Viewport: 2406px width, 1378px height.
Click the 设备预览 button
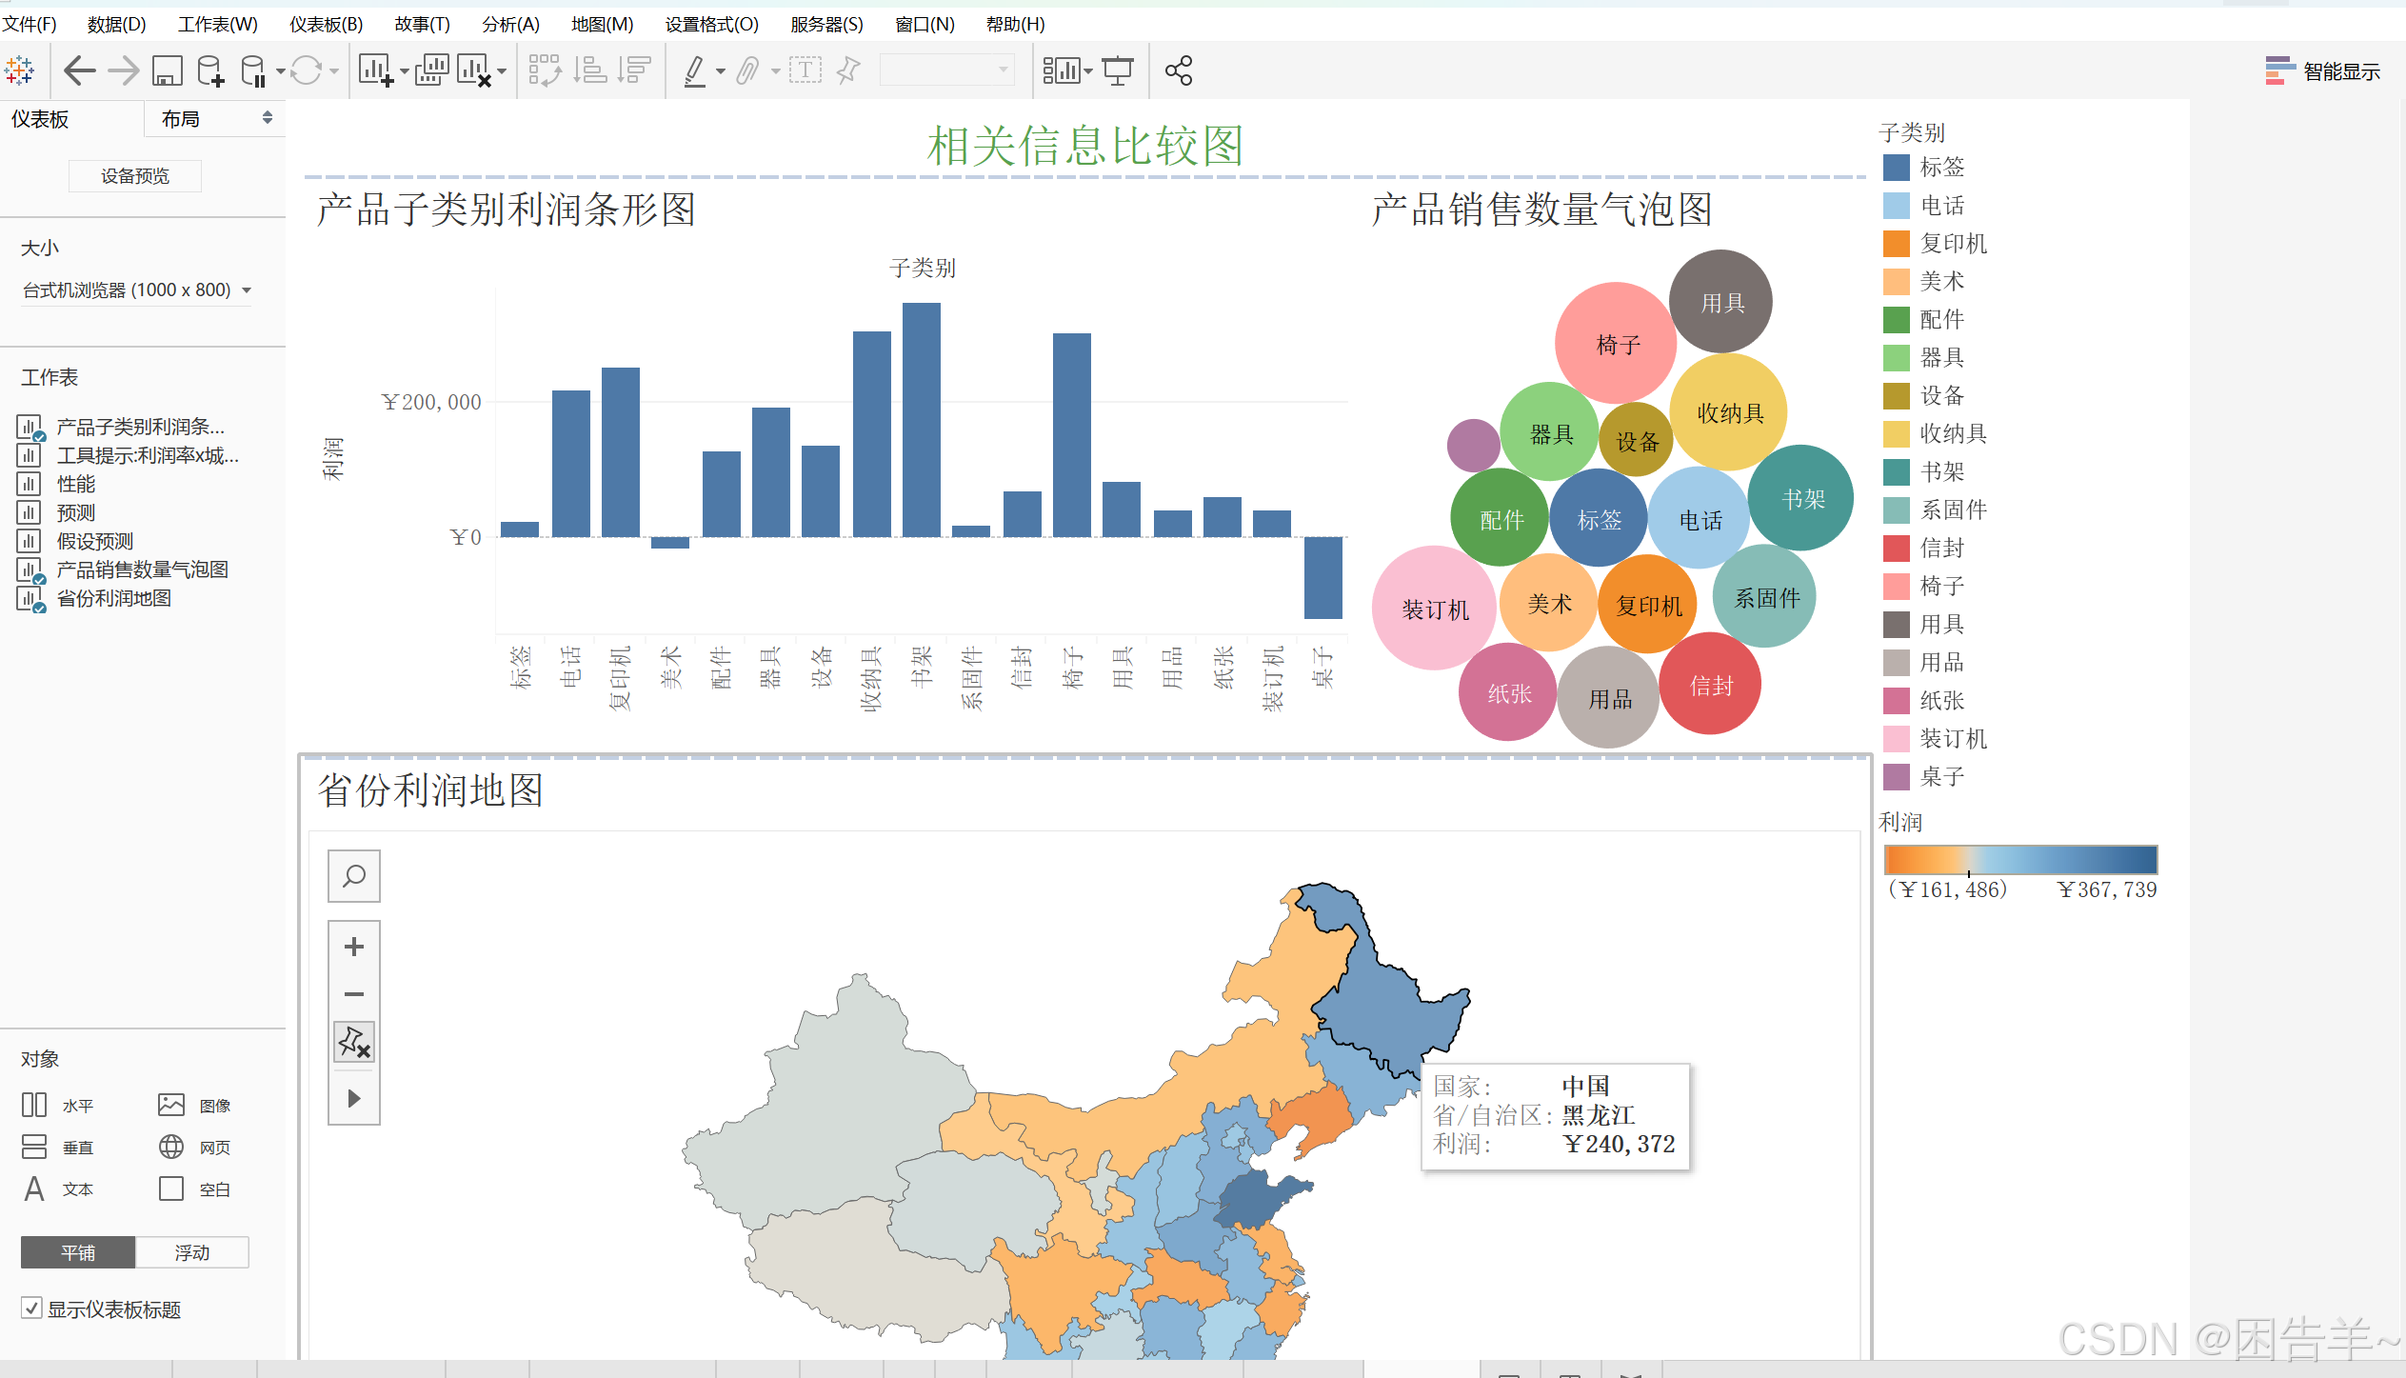135,176
